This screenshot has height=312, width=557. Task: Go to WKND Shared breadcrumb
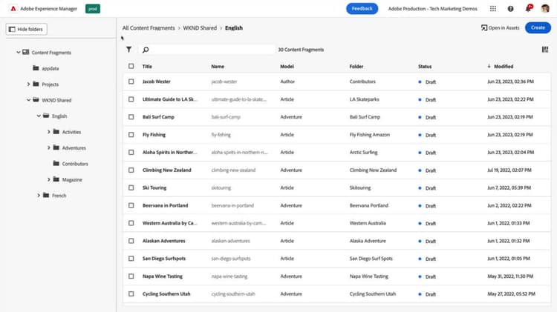click(200, 28)
